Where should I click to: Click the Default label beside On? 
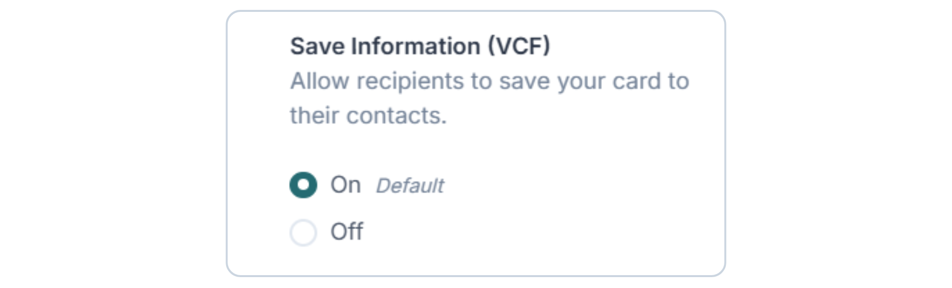pyautogui.click(x=411, y=186)
